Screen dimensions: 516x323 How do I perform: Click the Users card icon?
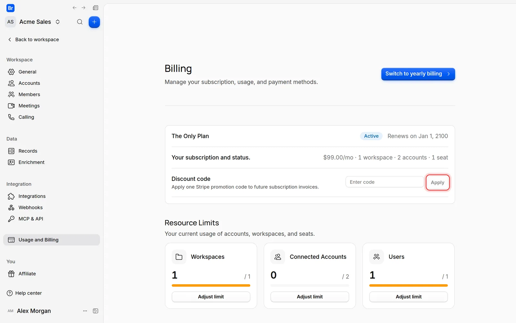point(376,257)
